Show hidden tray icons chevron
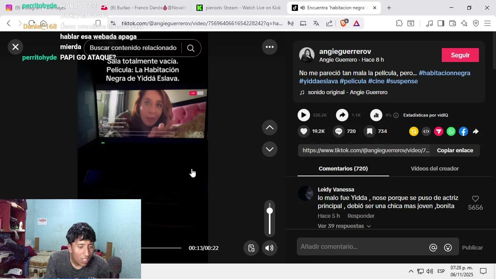496x279 pixels. tap(411, 271)
